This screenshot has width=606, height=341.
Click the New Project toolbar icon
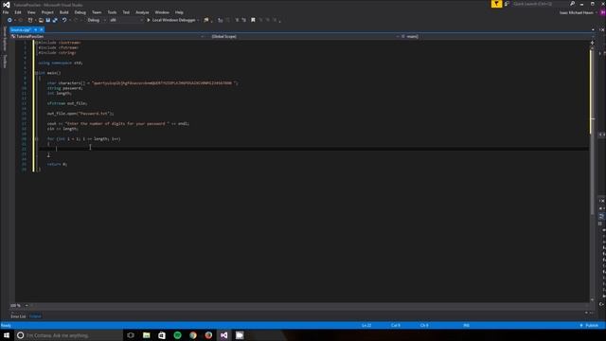point(30,20)
